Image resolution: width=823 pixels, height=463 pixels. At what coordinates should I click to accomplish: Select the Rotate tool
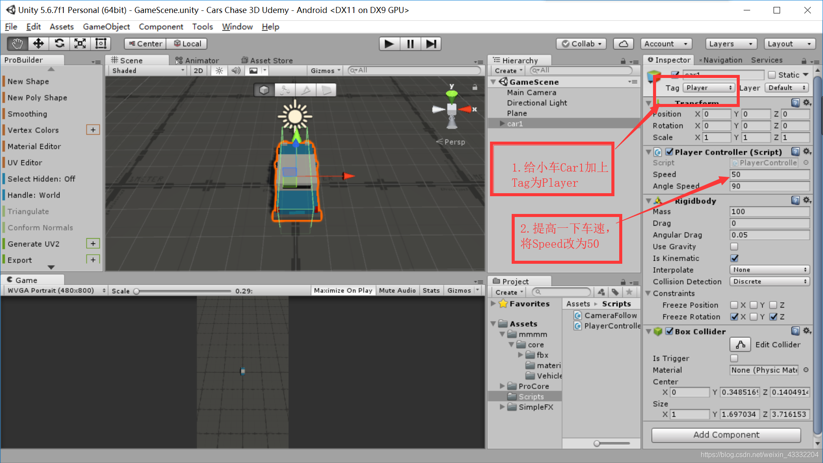(59, 43)
